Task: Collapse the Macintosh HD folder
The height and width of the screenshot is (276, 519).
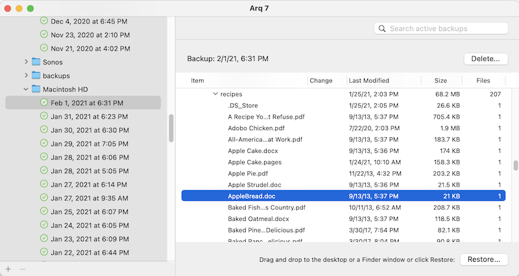Action: 27,89
